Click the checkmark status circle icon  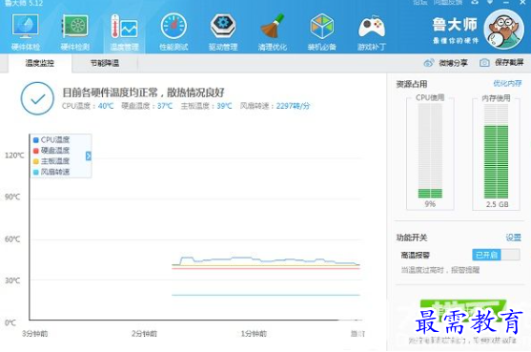click(37, 98)
